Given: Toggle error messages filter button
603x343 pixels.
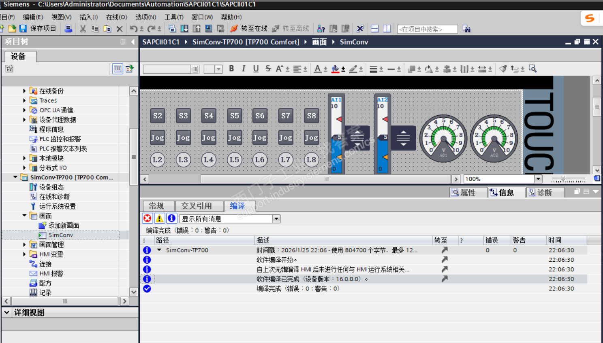Looking at the screenshot, I should click(148, 218).
